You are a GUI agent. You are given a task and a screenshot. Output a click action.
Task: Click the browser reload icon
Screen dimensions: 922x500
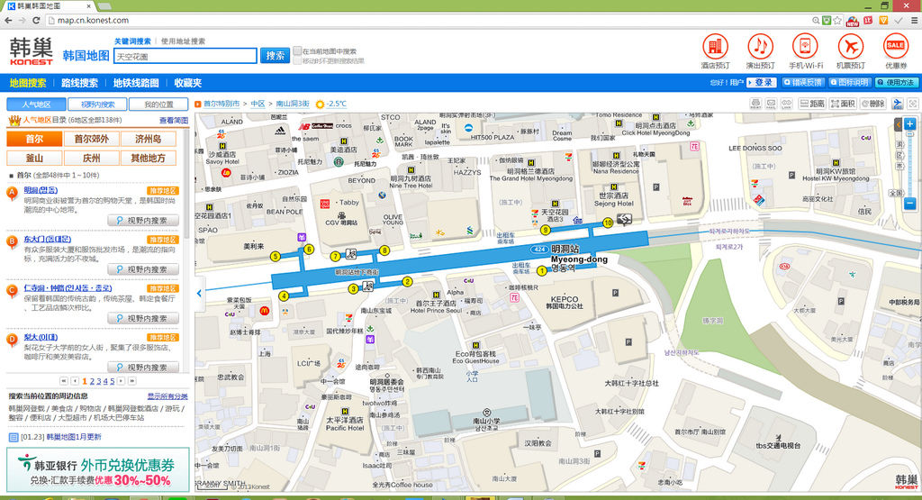coord(36,20)
